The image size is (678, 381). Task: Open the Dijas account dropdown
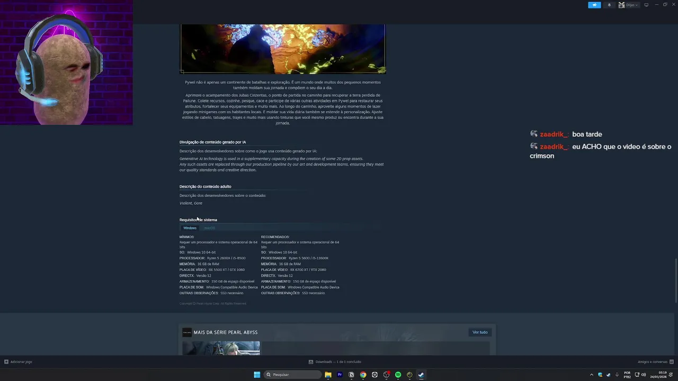(x=628, y=5)
